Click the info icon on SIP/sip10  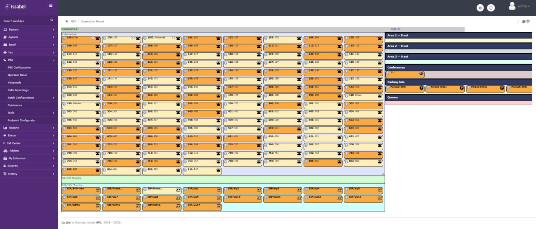click(225, 197)
